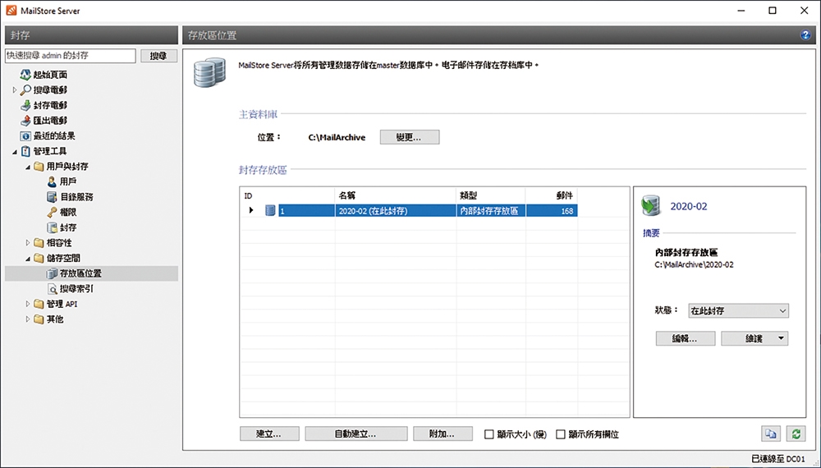Screen dimensions: 821x468
Task: Click the MailStore Server app logo
Action: [11, 11]
